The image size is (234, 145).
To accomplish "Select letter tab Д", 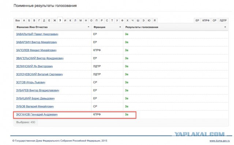I will pos(44,21).
